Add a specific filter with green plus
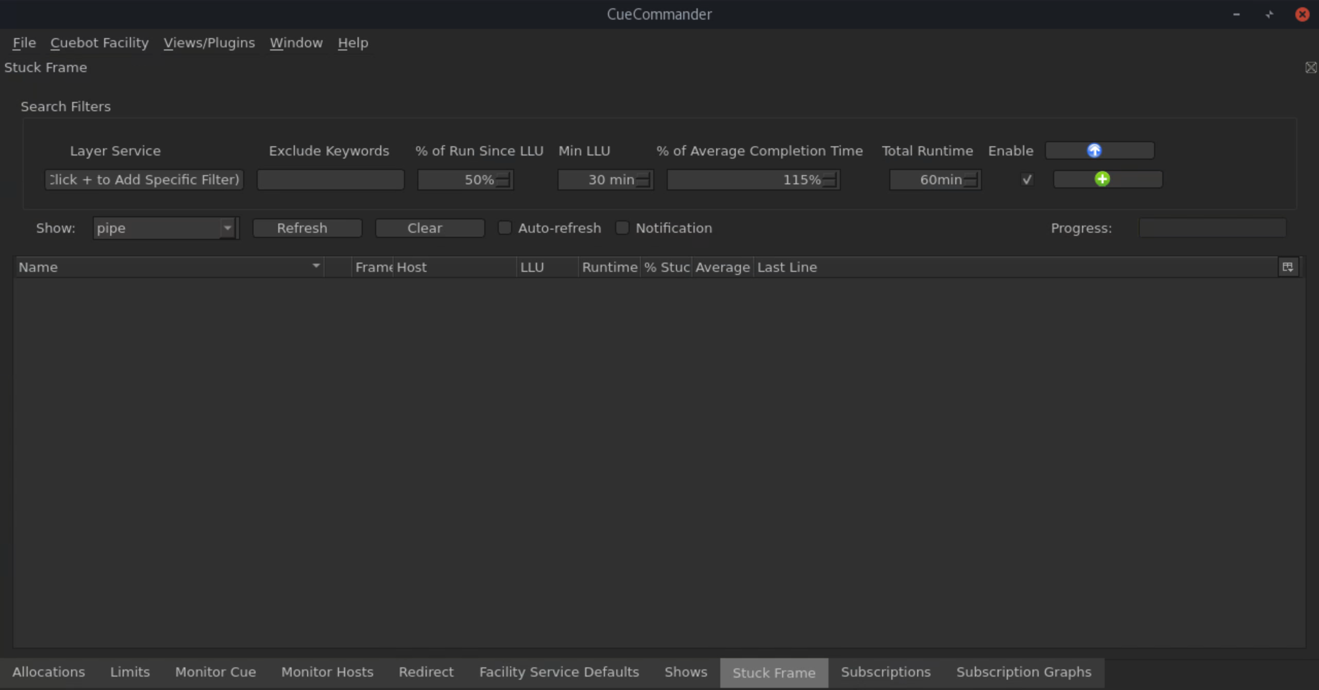Viewport: 1319px width, 690px height. tap(1108, 179)
